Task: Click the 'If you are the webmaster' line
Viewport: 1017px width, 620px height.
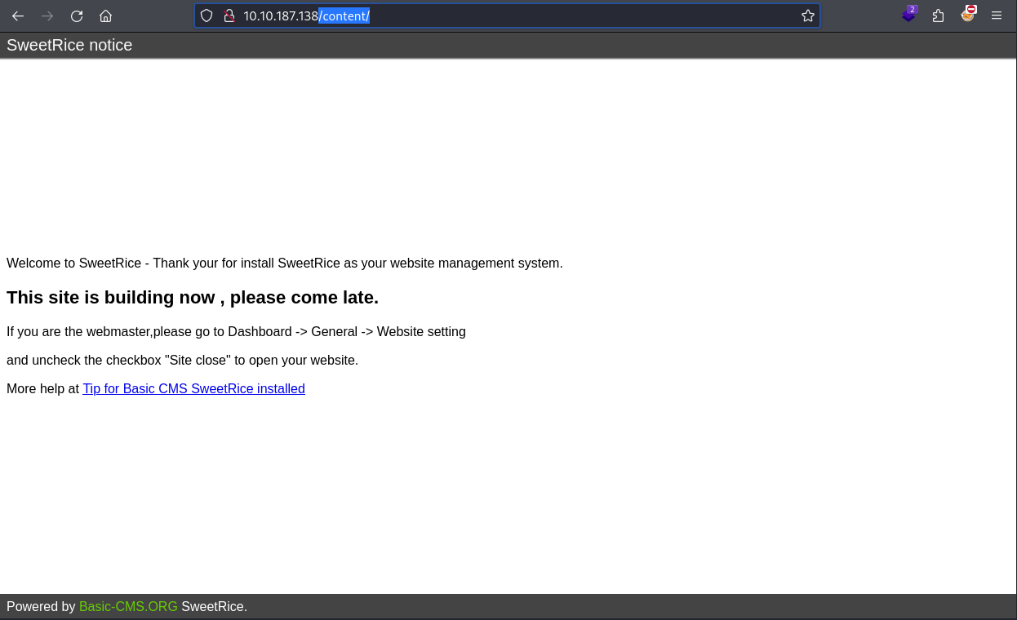Action: tap(236, 332)
